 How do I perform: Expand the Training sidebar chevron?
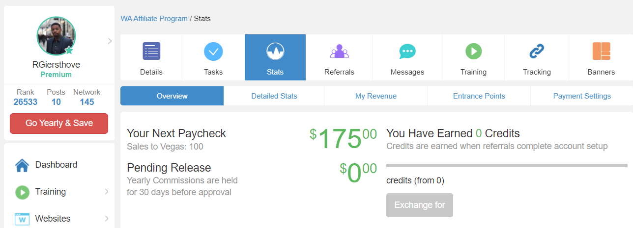(107, 192)
